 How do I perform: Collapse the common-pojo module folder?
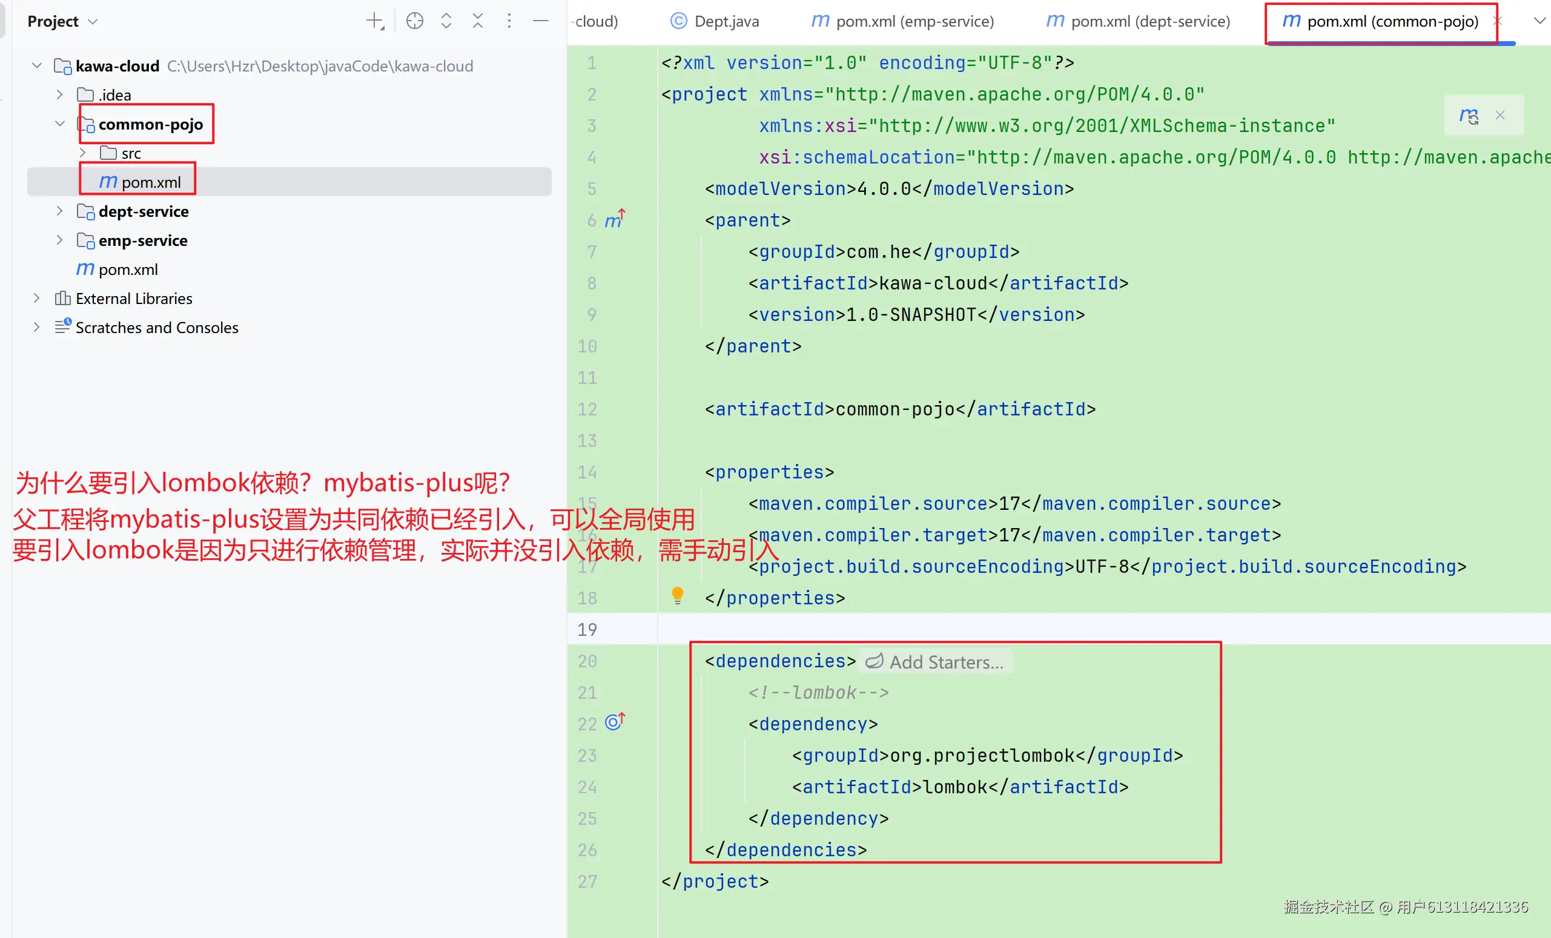[x=60, y=124]
